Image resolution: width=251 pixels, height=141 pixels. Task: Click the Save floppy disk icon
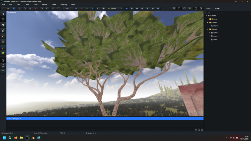13,8
